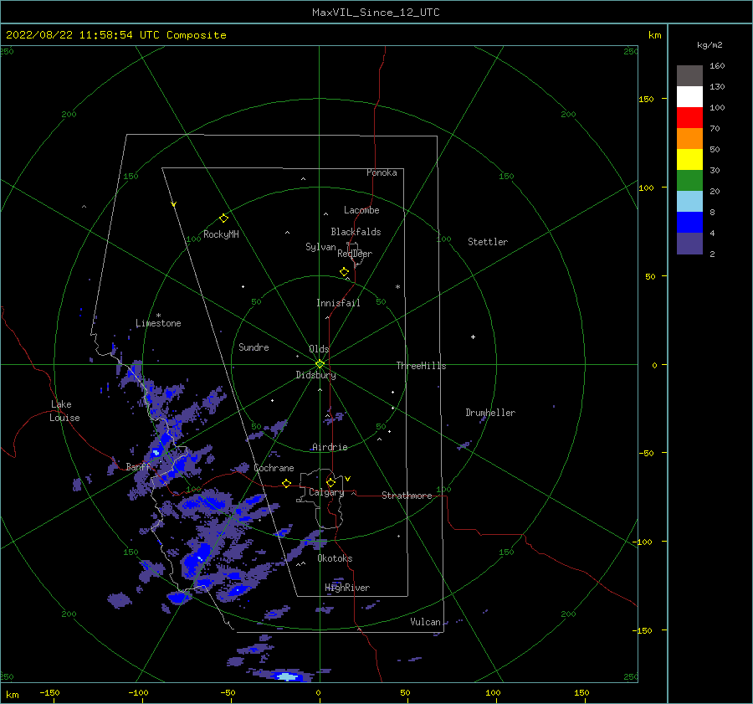Click the RockyMH label

tap(221, 234)
